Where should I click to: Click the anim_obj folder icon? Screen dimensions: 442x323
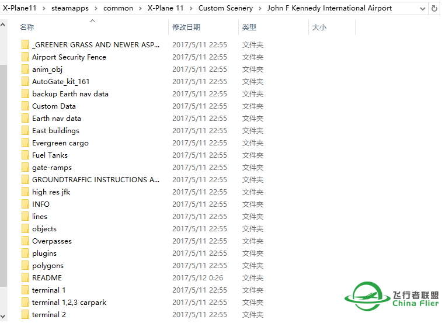(x=25, y=69)
